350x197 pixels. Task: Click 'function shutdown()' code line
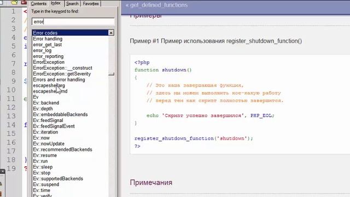163,70
